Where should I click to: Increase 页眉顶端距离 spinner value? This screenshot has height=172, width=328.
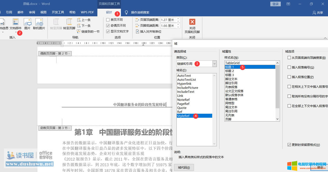[x=178, y=19]
